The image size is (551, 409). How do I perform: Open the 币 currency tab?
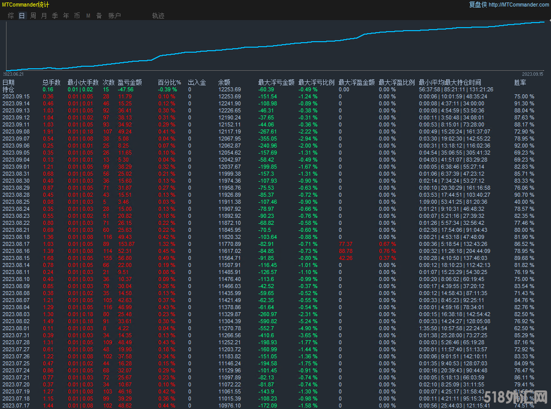(x=77, y=16)
